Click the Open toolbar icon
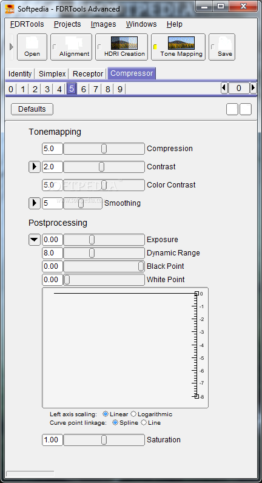The width and height of the screenshot is (262, 483). (32, 47)
